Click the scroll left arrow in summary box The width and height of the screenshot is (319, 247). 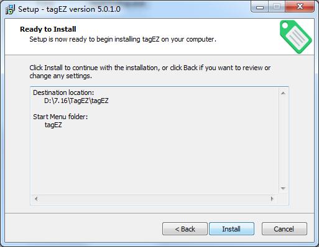(x=36, y=199)
